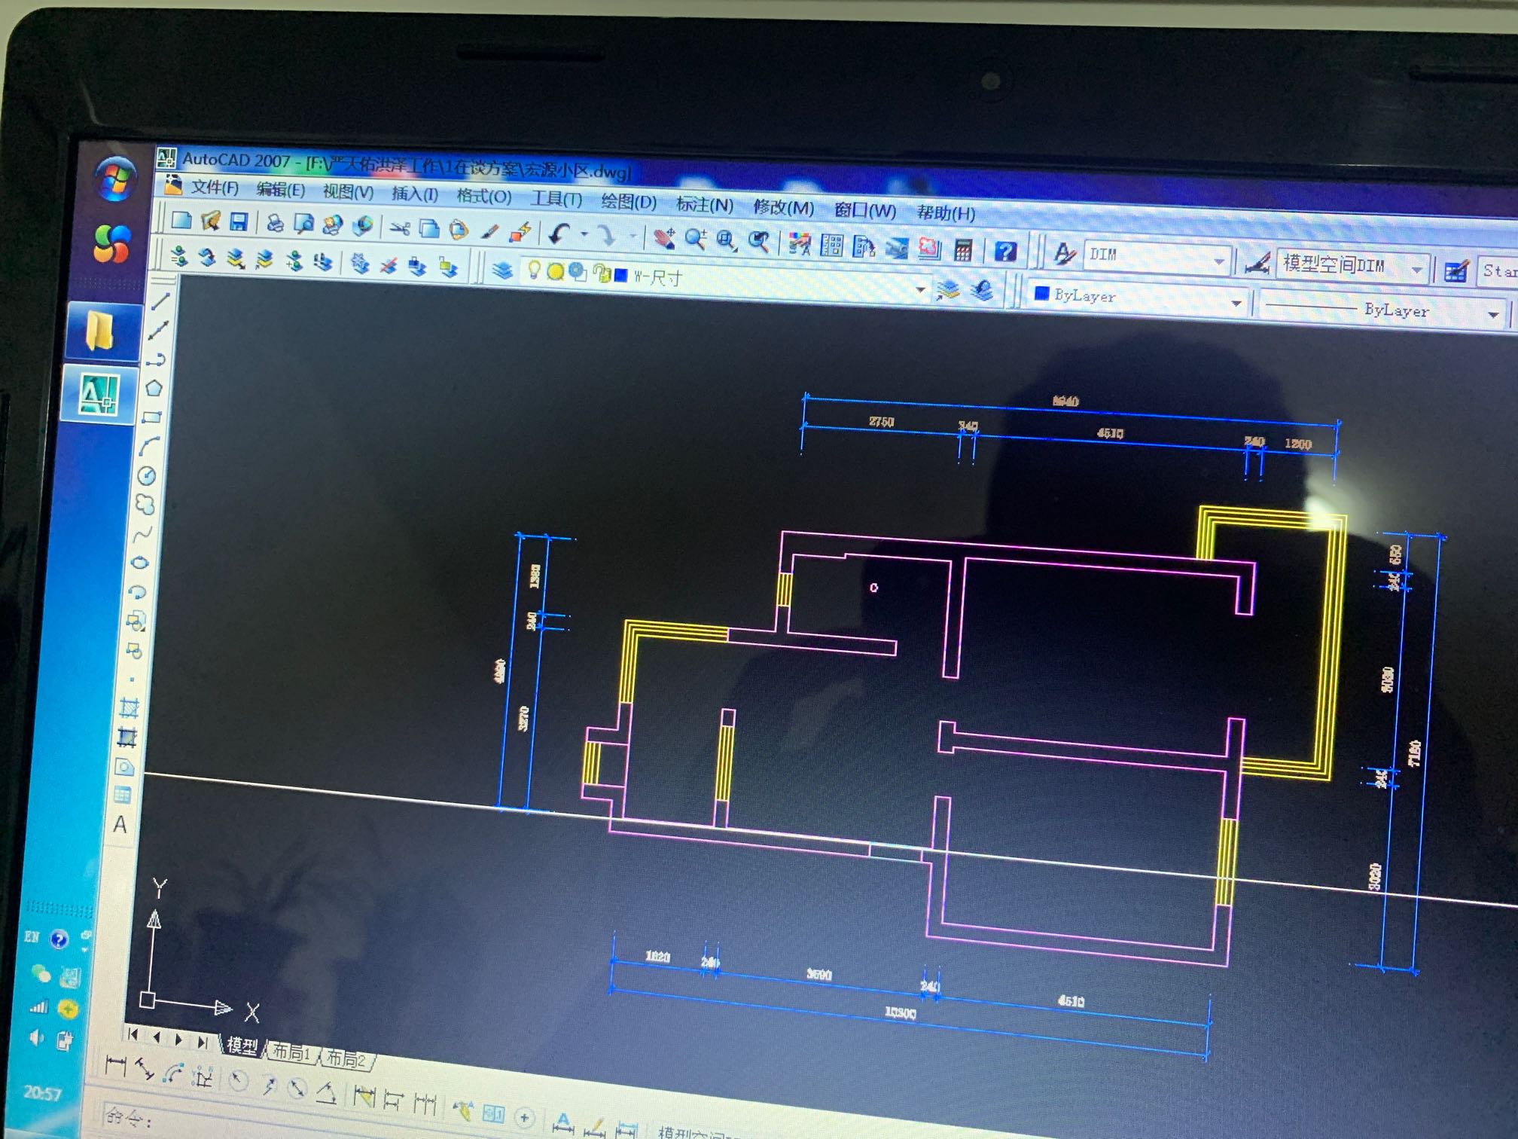The image size is (1518, 1139).
Task: Click the blue Help question mark icon
Action: tap(1006, 251)
